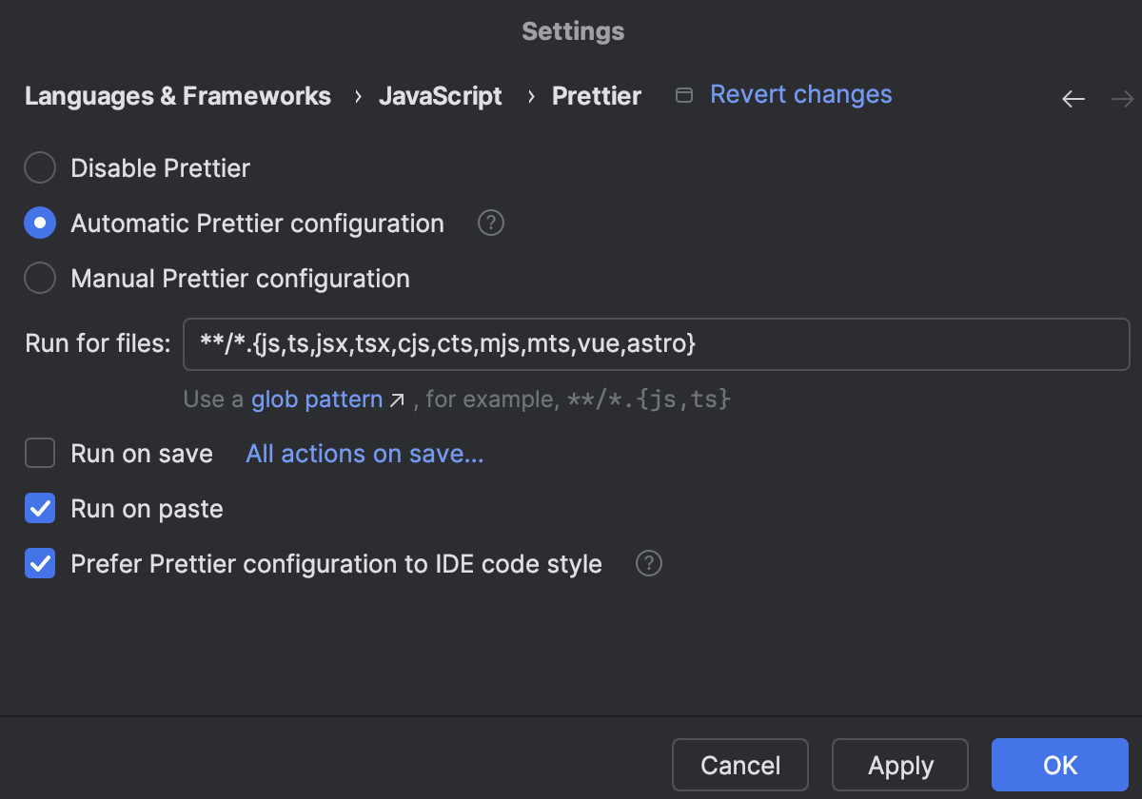
Task: Select Disable Prettier option
Action: [x=39, y=167]
